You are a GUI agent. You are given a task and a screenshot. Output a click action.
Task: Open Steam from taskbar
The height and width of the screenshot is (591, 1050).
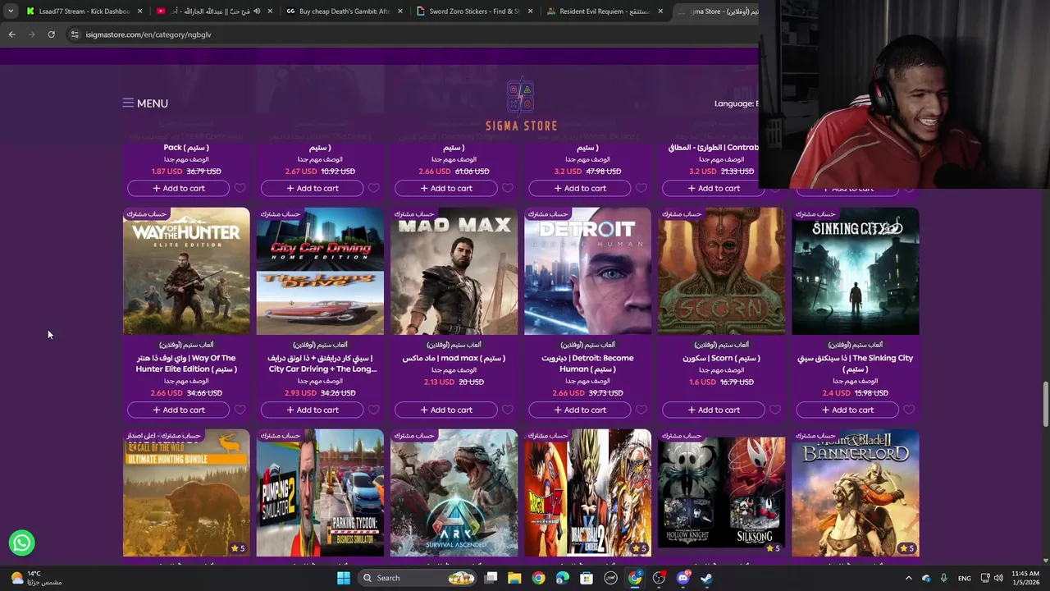pyautogui.click(x=707, y=578)
